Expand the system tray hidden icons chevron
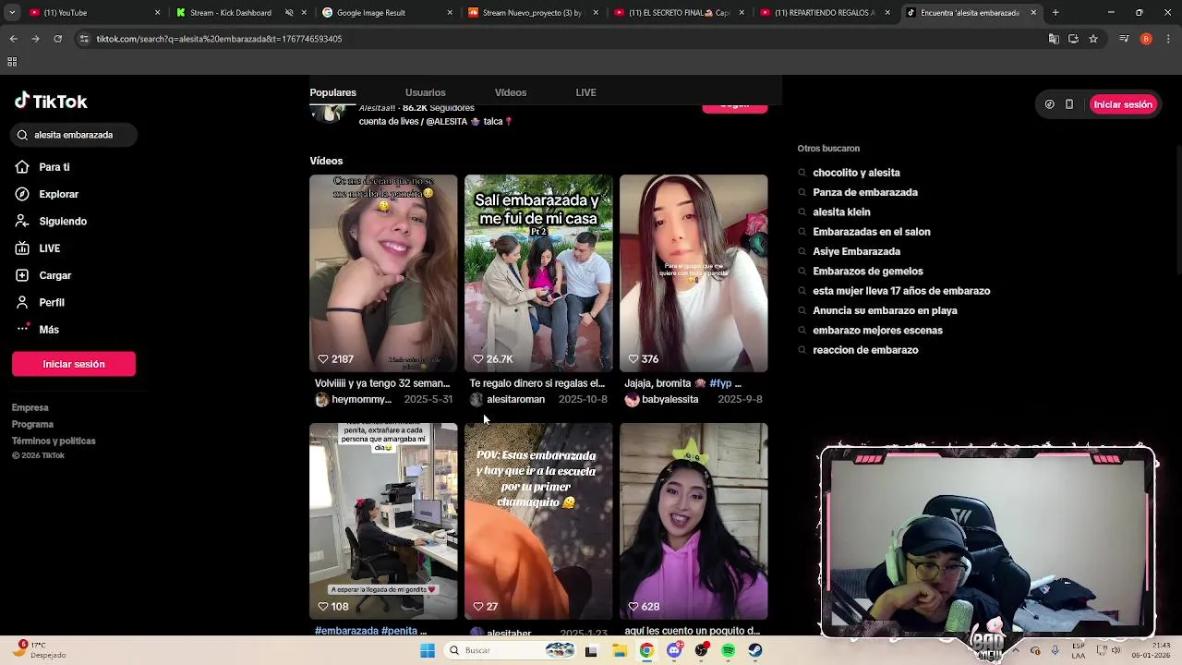 pos(1017,650)
